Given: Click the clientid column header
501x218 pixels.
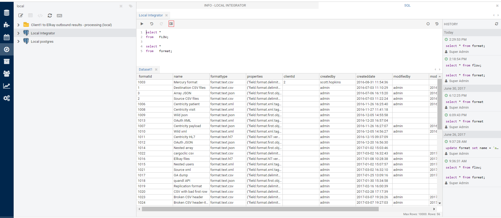Looking at the screenshot, I should [x=301, y=76].
